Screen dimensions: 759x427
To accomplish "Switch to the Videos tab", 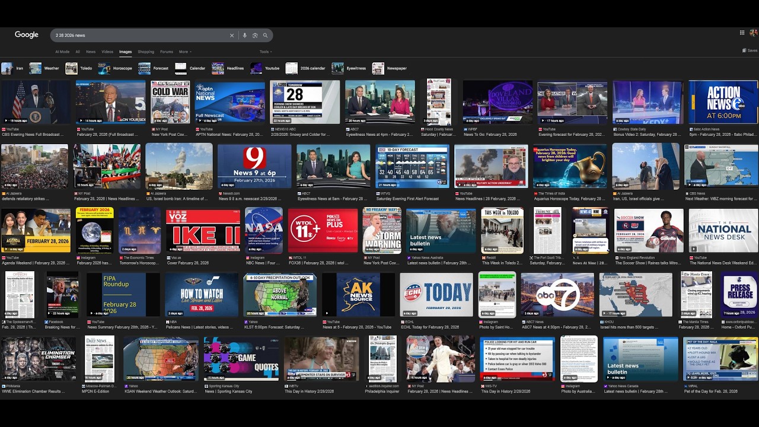I will pyautogui.click(x=107, y=52).
